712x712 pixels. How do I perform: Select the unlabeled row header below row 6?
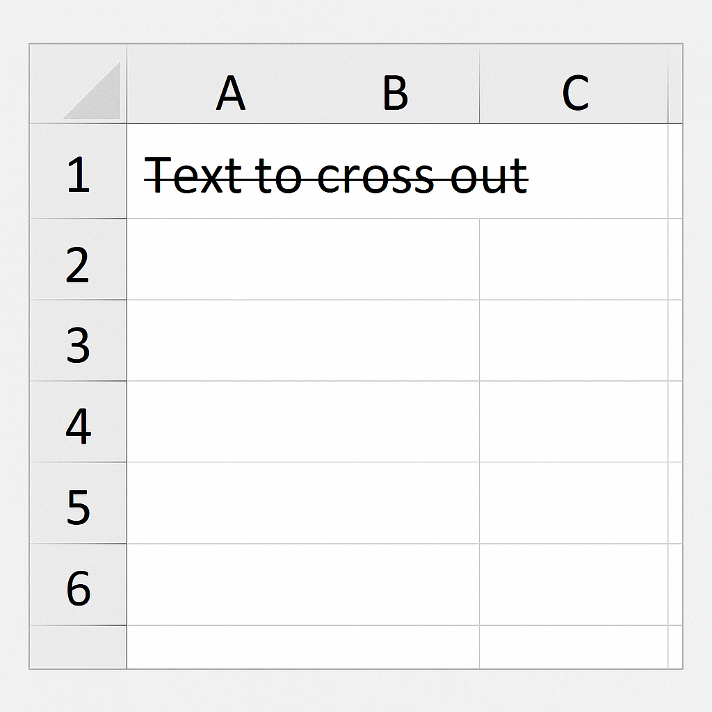click(78, 647)
